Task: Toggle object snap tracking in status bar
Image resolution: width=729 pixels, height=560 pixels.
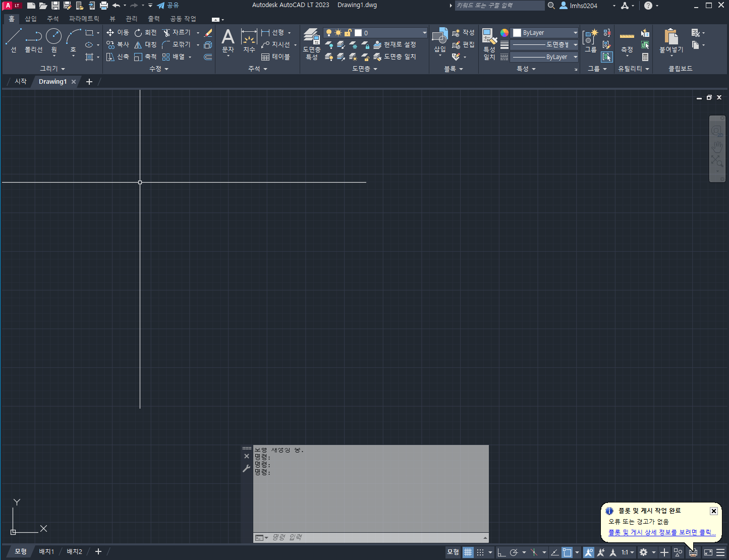Action: pyautogui.click(x=554, y=552)
